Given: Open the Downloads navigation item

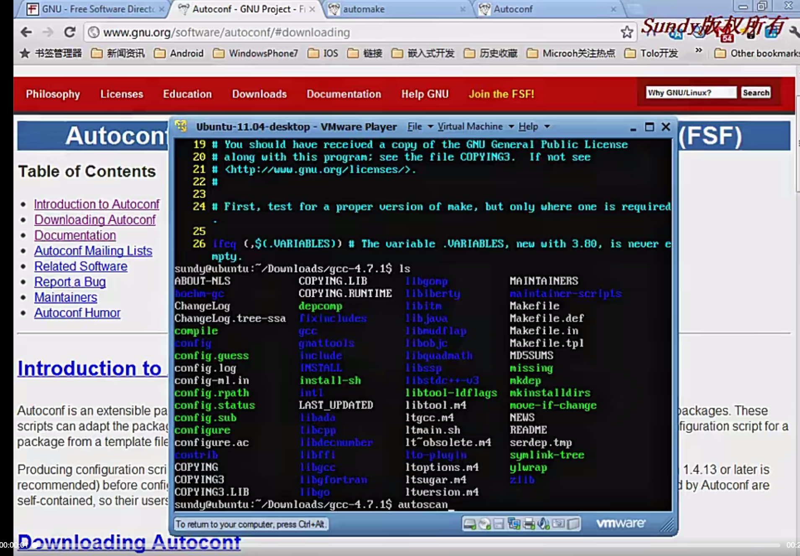Looking at the screenshot, I should [259, 94].
